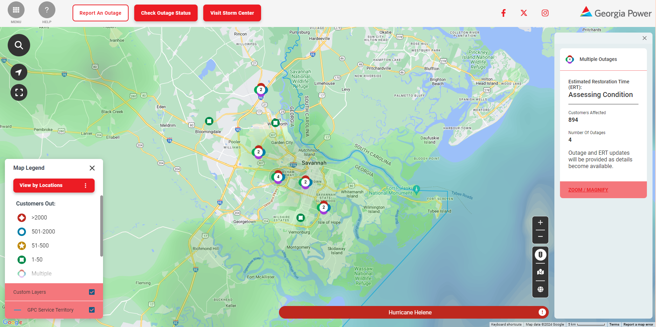The image size is (656, 327).
Task: Close the Map Legend panel
Action: point(92,168)
